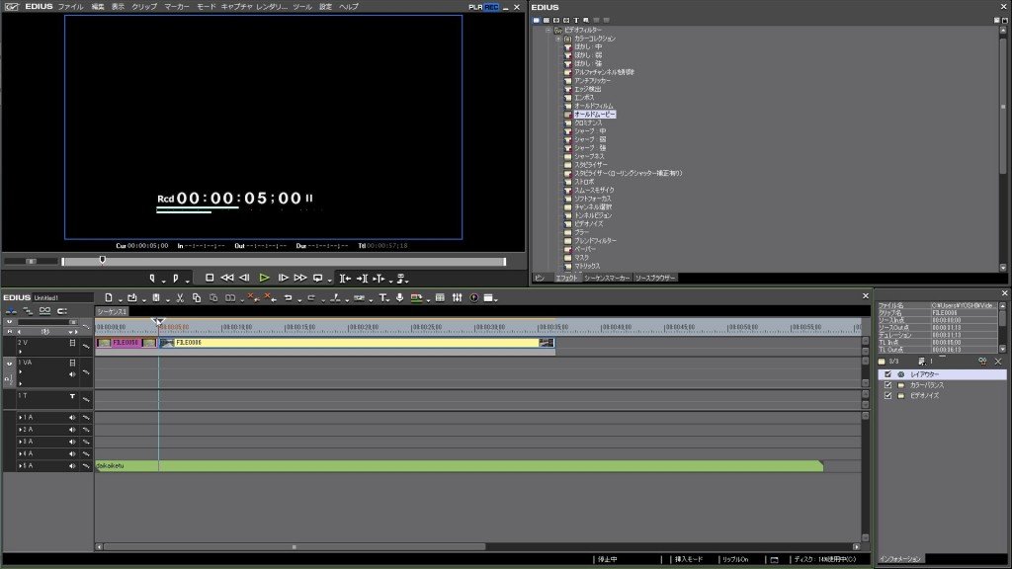Switch to the ソースブラウザー tab

coord(655,278)
